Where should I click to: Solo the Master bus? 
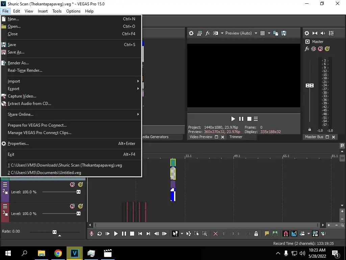[x=327, y=49]
